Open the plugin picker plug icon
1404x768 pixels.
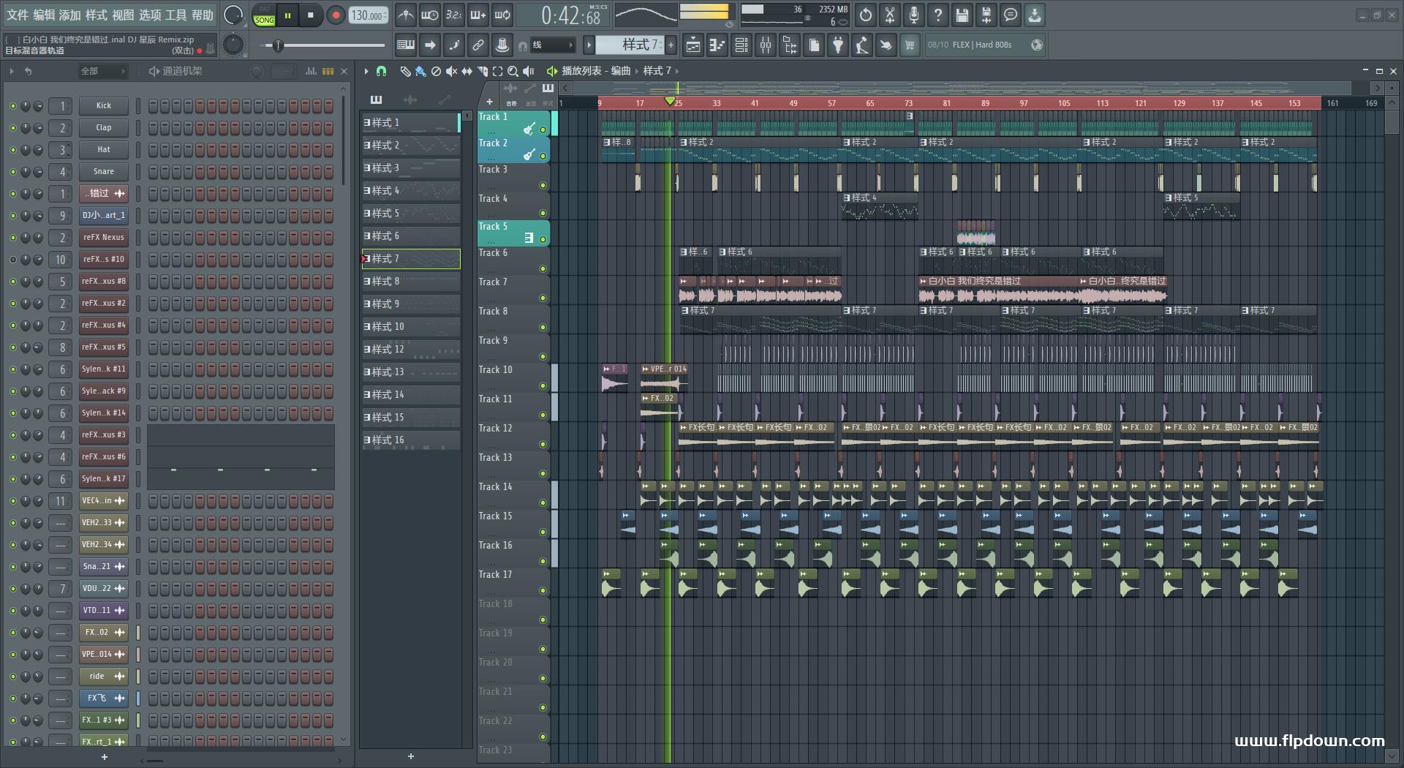(838, 45)
